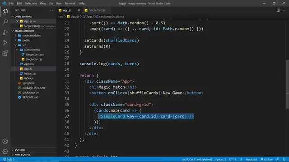Open the Help menu

[x=81, y=3]
